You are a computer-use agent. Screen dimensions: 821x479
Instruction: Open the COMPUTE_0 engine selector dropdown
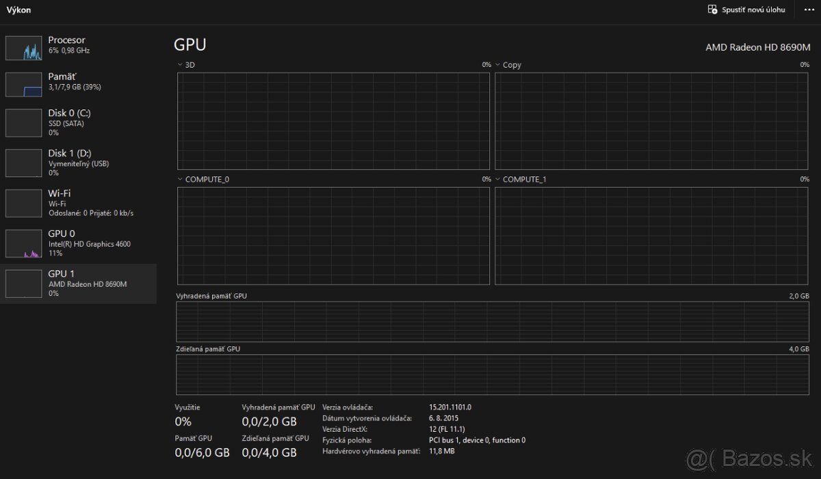(180, 179)
